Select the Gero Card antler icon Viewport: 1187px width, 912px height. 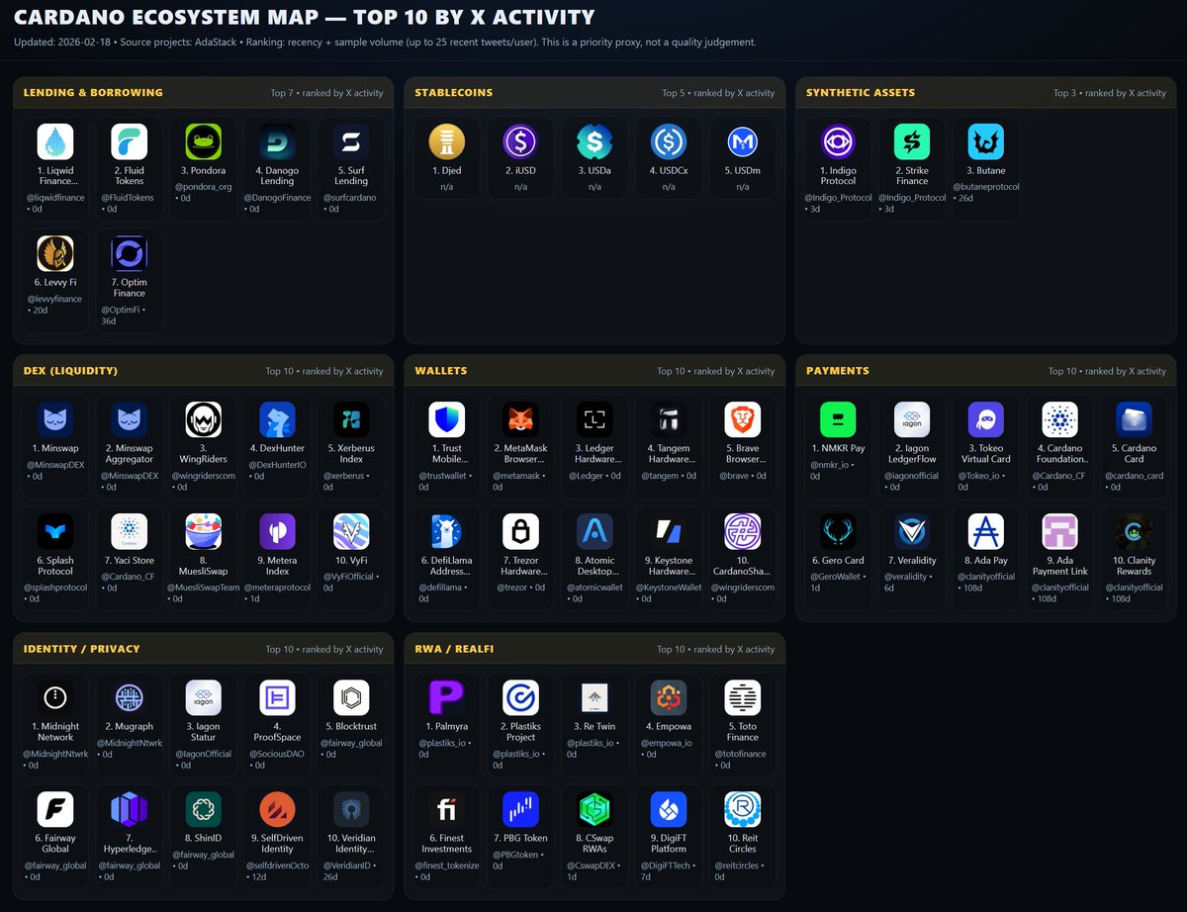[x=838, y=532]
